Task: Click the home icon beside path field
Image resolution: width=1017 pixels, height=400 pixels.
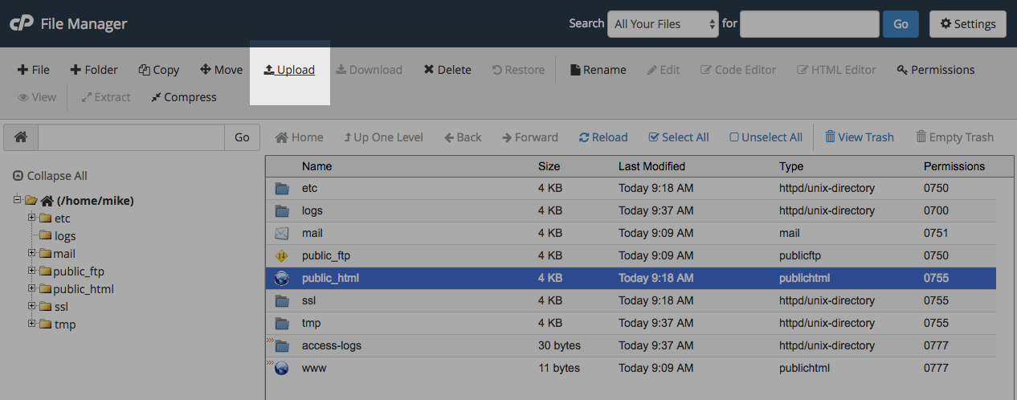Action: pyautogui.click(x=21, y=137)
